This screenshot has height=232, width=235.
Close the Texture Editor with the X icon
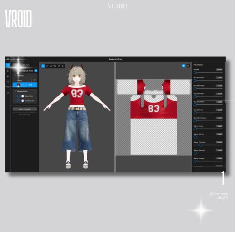pos(8,59)
